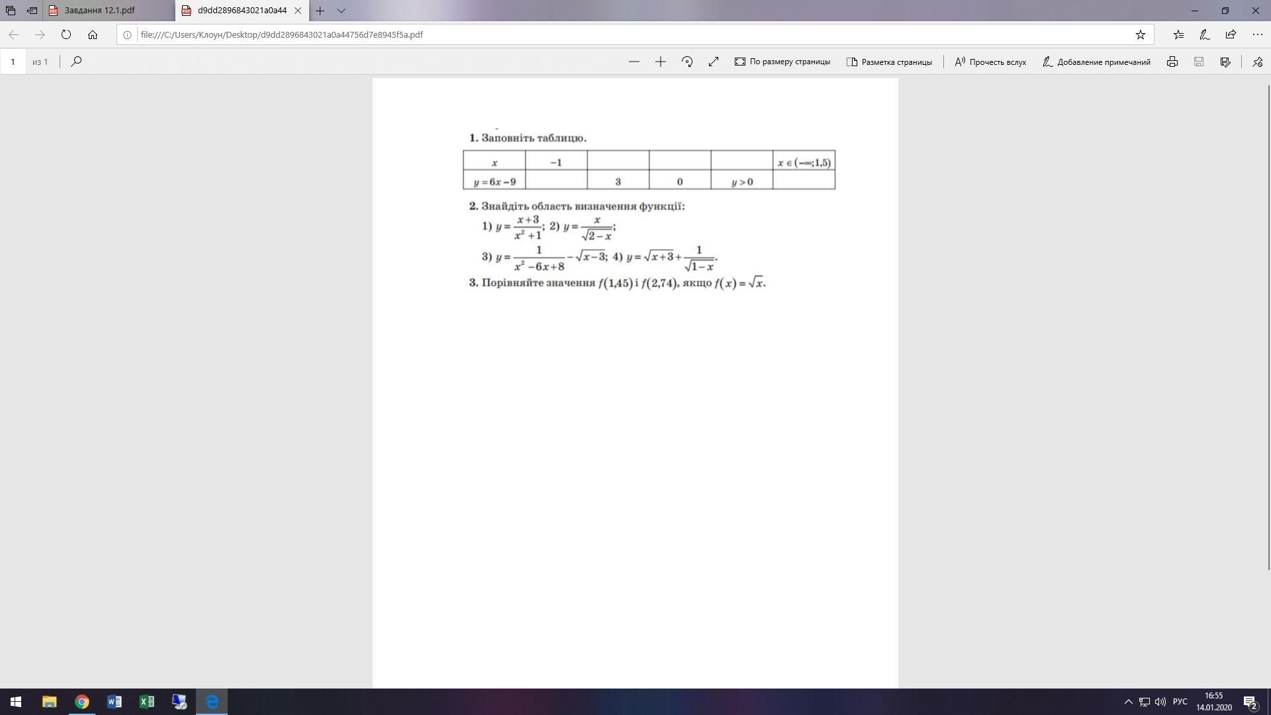The width and height of the screenshot is (1271, 715).
Task: Open 'Разметка страницы' layout options
Action: [889, 62]
